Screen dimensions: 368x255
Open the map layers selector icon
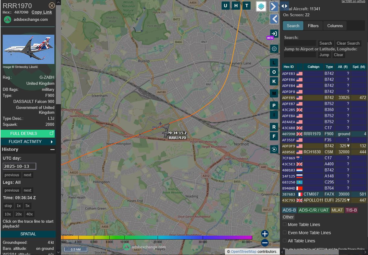[261, 6]
